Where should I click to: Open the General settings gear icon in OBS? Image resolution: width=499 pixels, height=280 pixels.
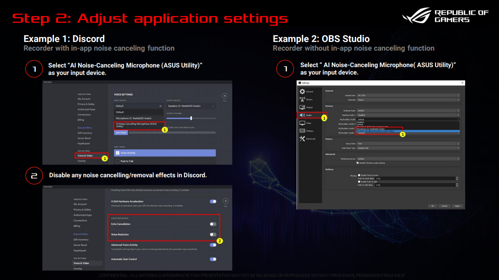click(x=302, y=92)
